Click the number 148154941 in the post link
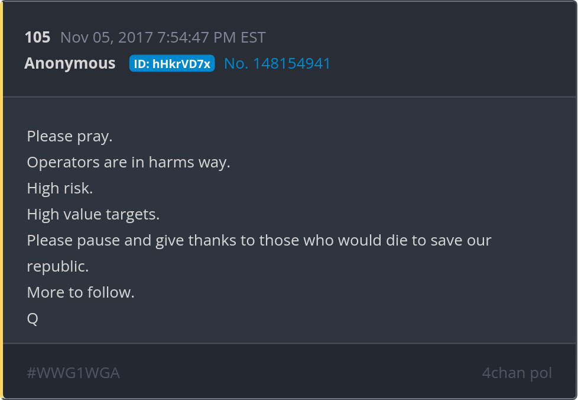578x400 pixels. click(291, 63)
